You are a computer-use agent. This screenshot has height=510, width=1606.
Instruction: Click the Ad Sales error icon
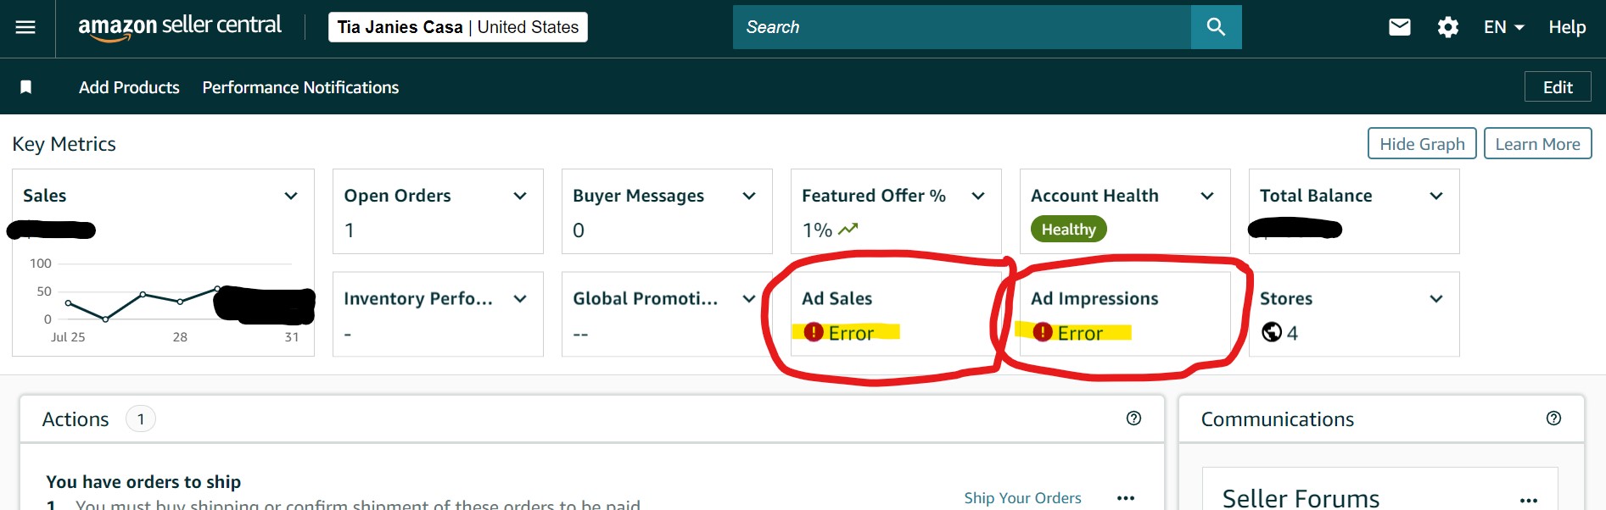(814, 332)
